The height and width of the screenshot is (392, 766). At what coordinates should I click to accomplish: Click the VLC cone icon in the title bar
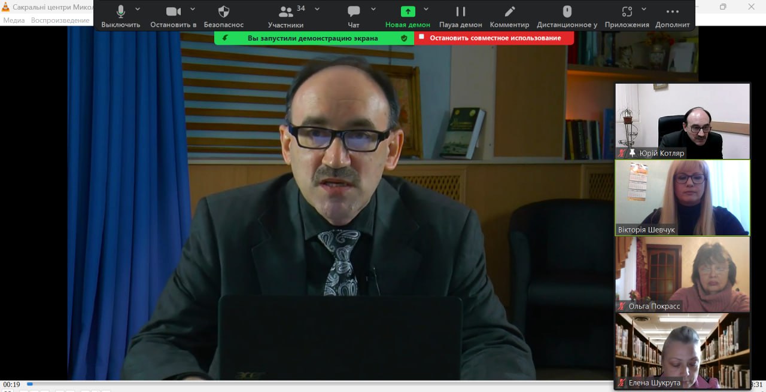coord(5,7)
